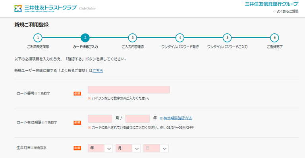Viewport: 305px width, 158px height.
Task: Click step 5 circle ワンタイムパスワードご入力
Action: [x=227, y=38]
